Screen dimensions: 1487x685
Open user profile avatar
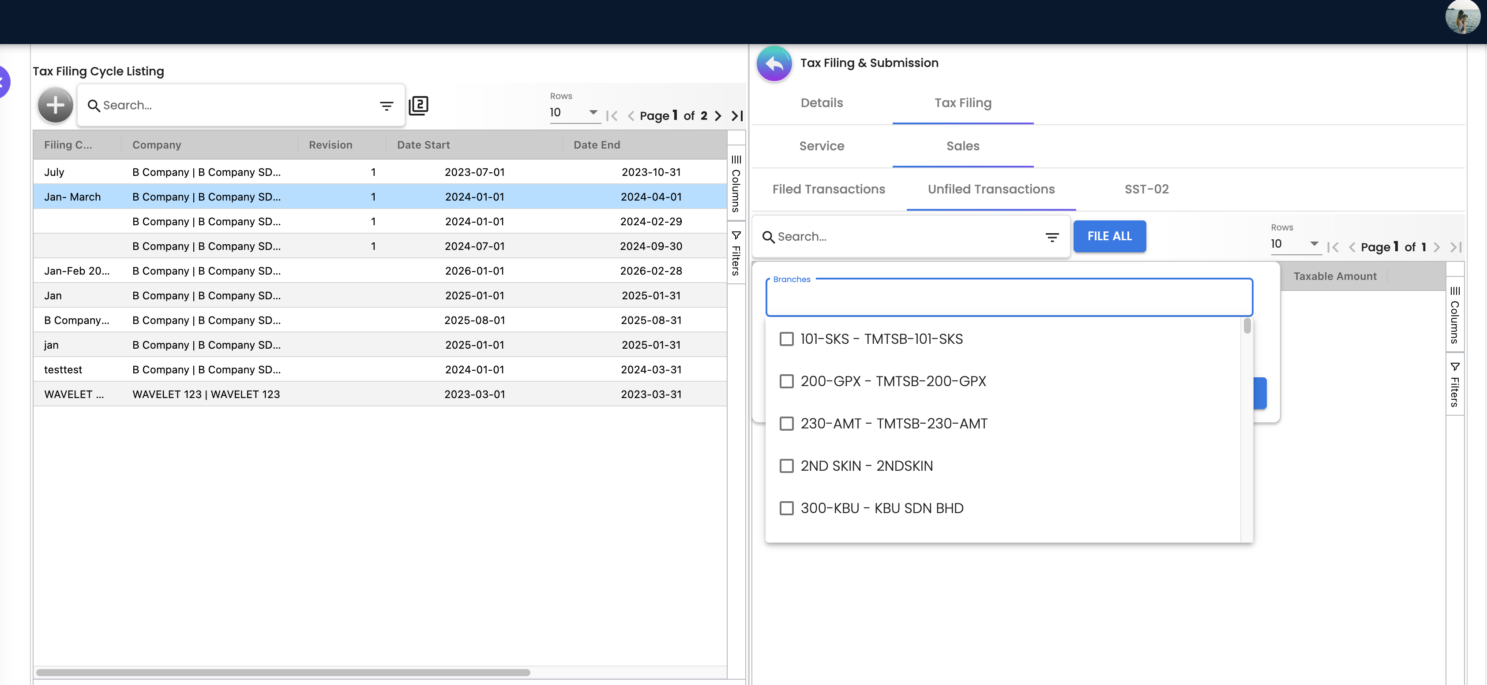1463,17
